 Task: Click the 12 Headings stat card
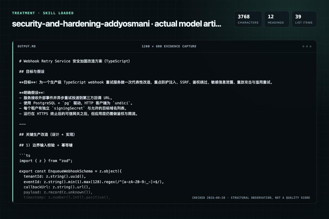[277, 19]
